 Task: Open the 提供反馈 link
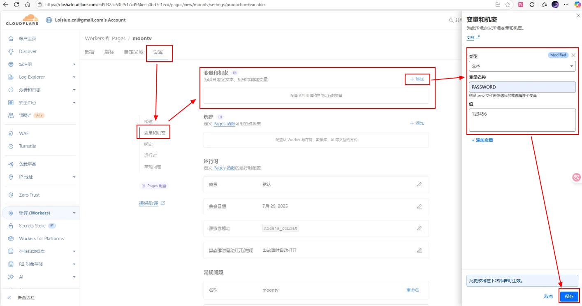point(152,203)
